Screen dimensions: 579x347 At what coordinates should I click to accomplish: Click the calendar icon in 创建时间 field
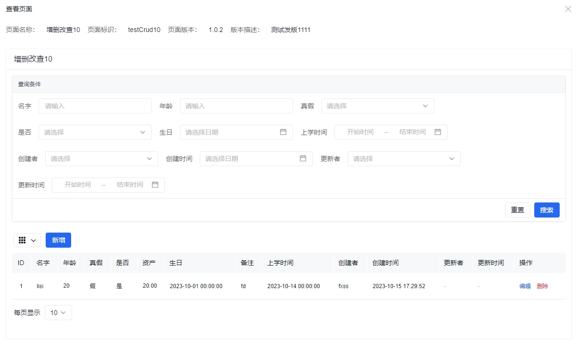303,159
